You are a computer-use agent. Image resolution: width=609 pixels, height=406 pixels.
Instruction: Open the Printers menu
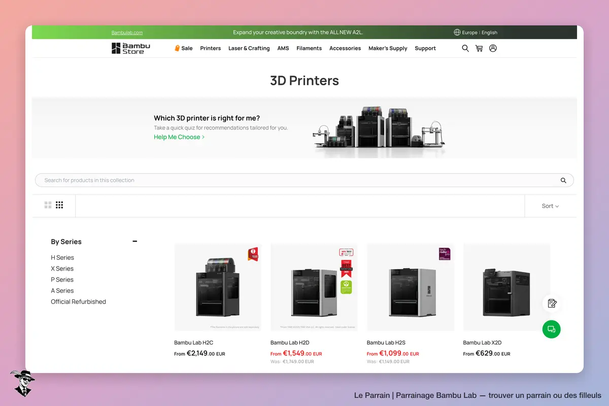[x=211, y=48]
